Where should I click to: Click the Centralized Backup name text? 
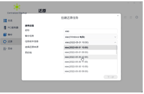pos(17,13)
